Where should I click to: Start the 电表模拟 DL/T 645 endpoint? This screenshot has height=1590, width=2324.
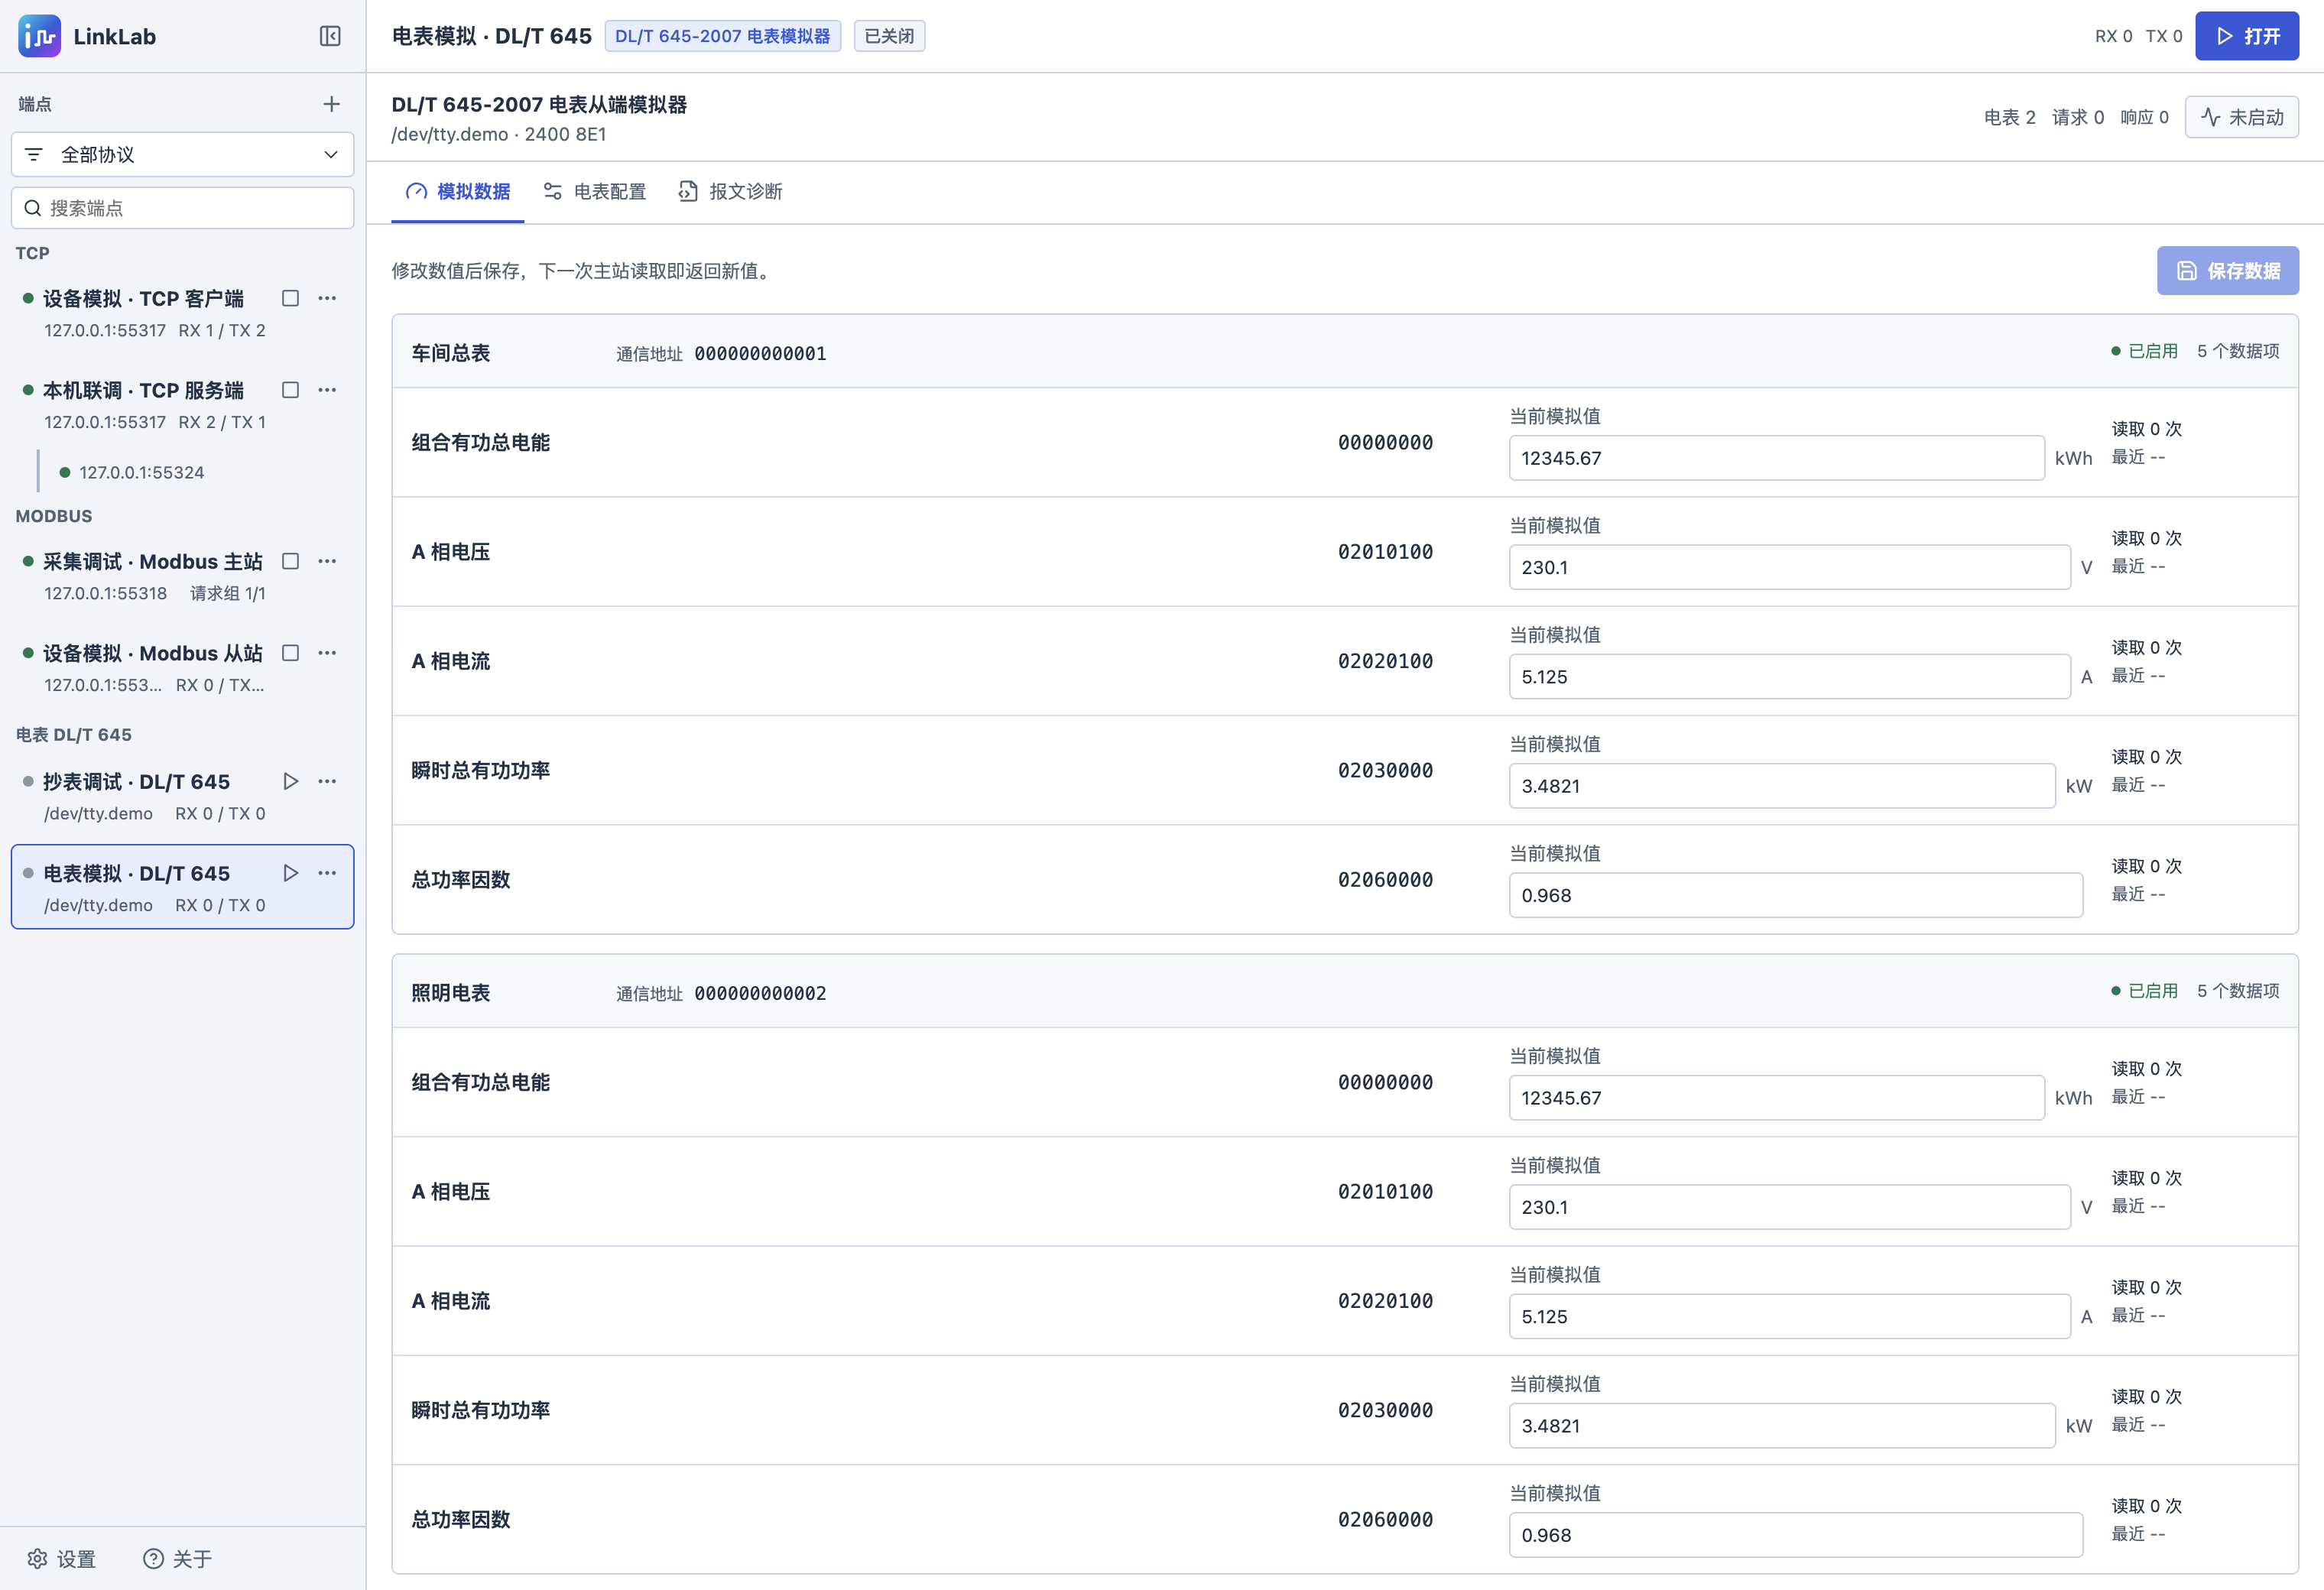tap(290, 873)
